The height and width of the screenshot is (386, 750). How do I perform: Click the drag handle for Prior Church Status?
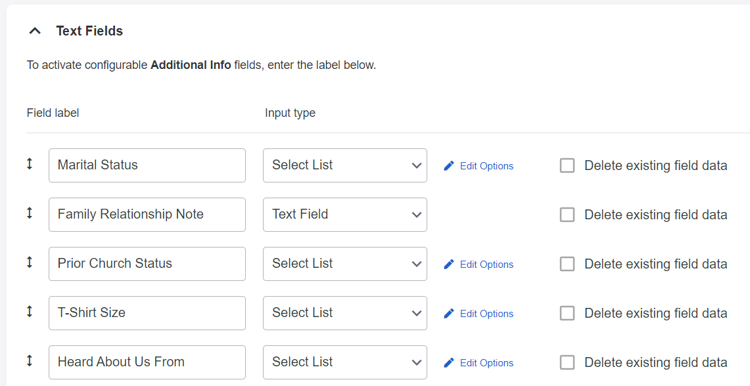[30, 263]
